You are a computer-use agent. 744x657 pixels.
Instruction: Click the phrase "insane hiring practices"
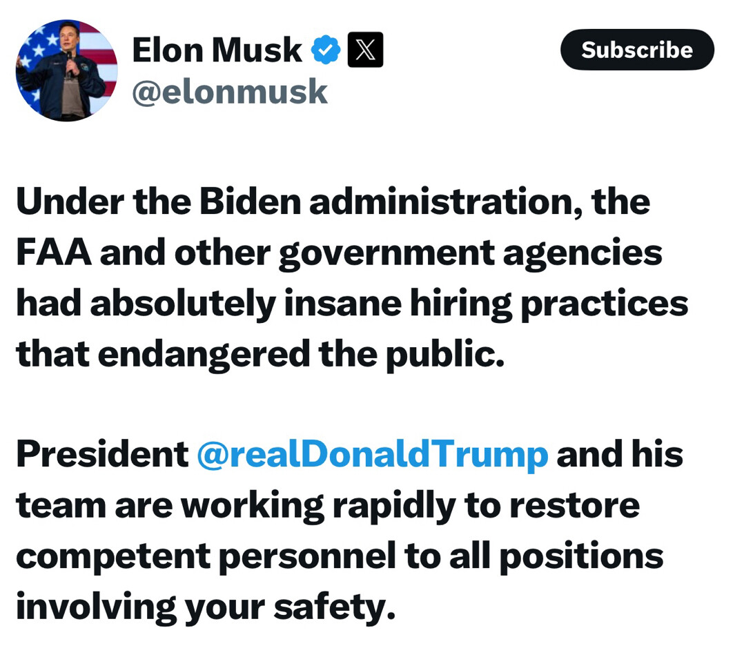point(486,305)
